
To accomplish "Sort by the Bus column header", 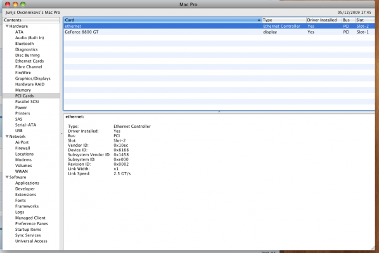I will tap(349, 20).
